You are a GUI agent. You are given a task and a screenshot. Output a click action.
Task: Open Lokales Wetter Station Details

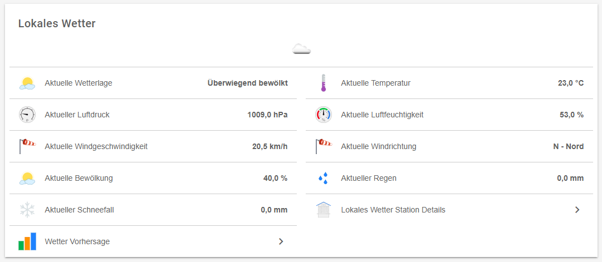(393, 210)
